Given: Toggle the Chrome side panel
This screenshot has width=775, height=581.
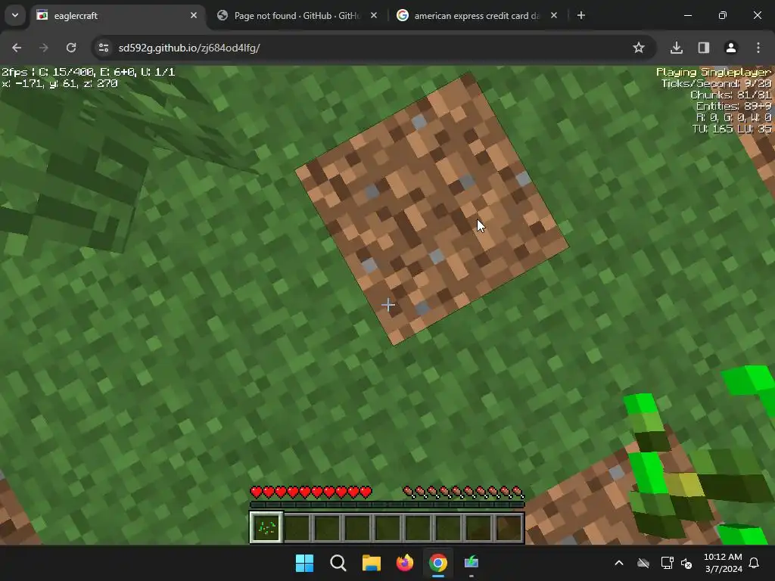Looking at the screenshot, I should (703, 48).
